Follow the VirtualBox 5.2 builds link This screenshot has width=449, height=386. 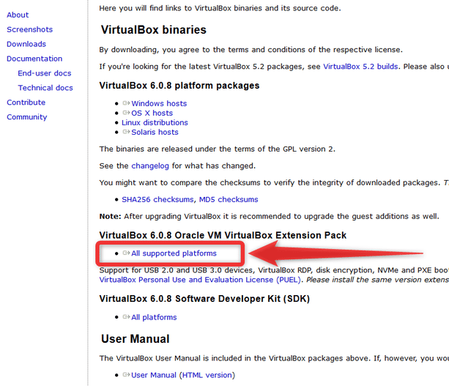pyautogui.click(x=360, y=67)
